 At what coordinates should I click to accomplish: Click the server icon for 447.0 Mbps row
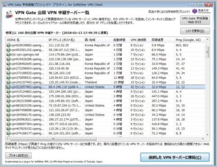(9, 96)
